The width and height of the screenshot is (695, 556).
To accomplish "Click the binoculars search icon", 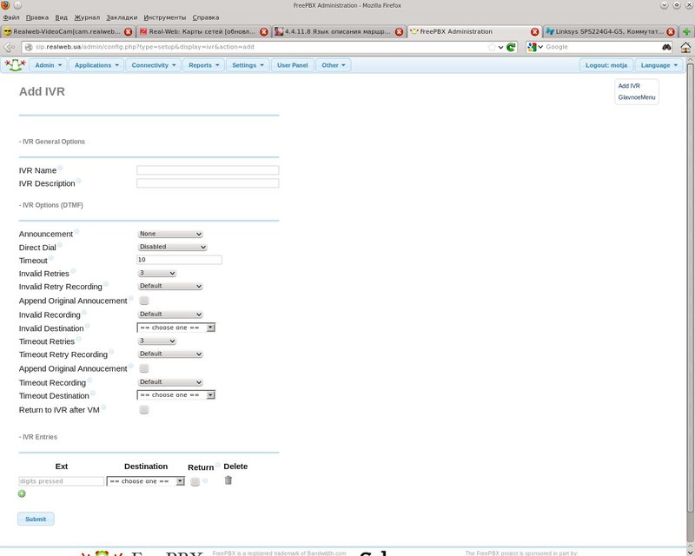I will coord(666,47).
